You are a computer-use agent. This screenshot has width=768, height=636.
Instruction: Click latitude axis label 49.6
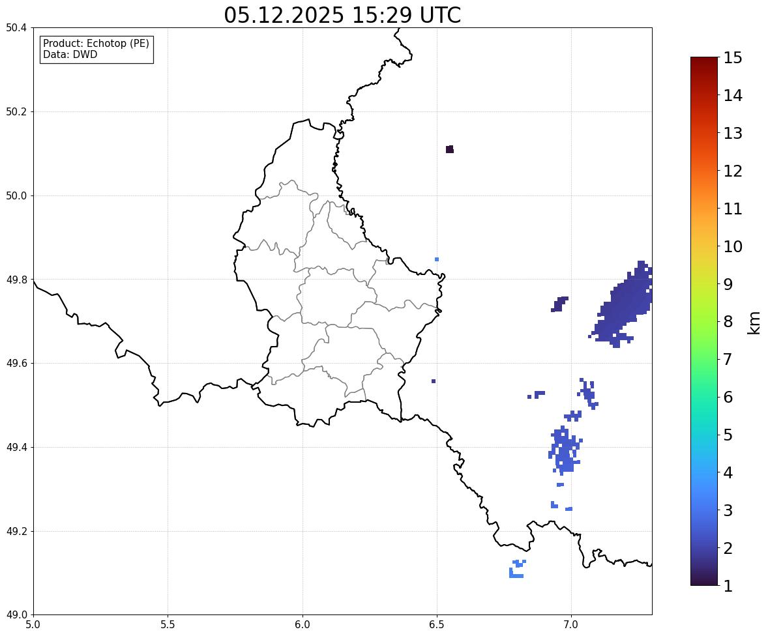16,363
